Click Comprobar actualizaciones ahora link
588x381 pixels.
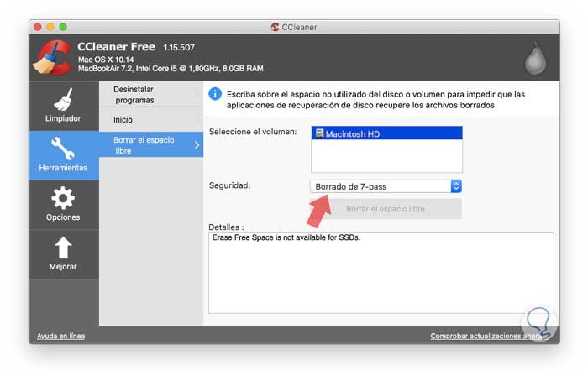[x=487, y=336]
